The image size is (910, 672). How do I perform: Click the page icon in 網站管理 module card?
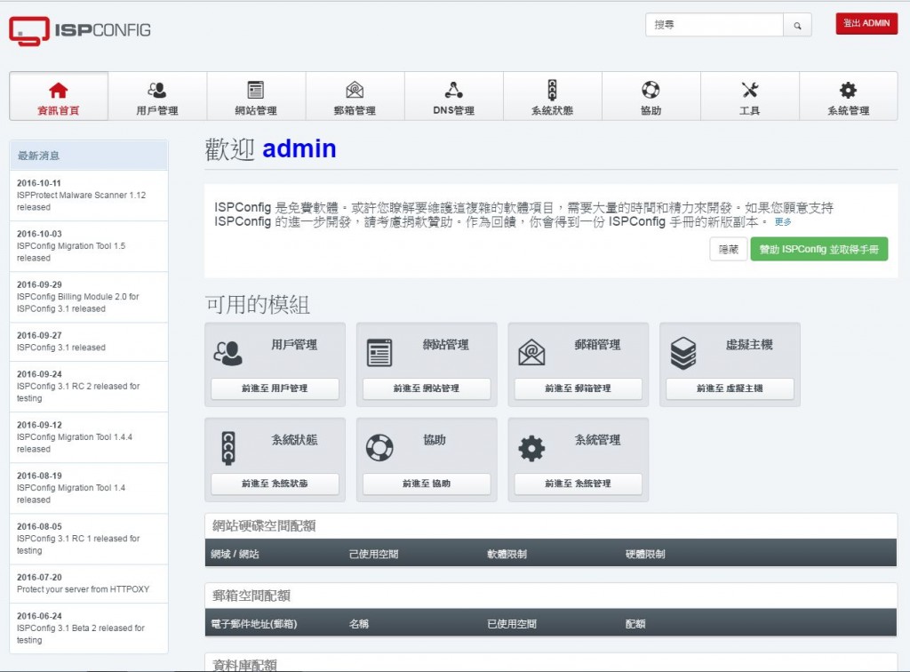379,353
